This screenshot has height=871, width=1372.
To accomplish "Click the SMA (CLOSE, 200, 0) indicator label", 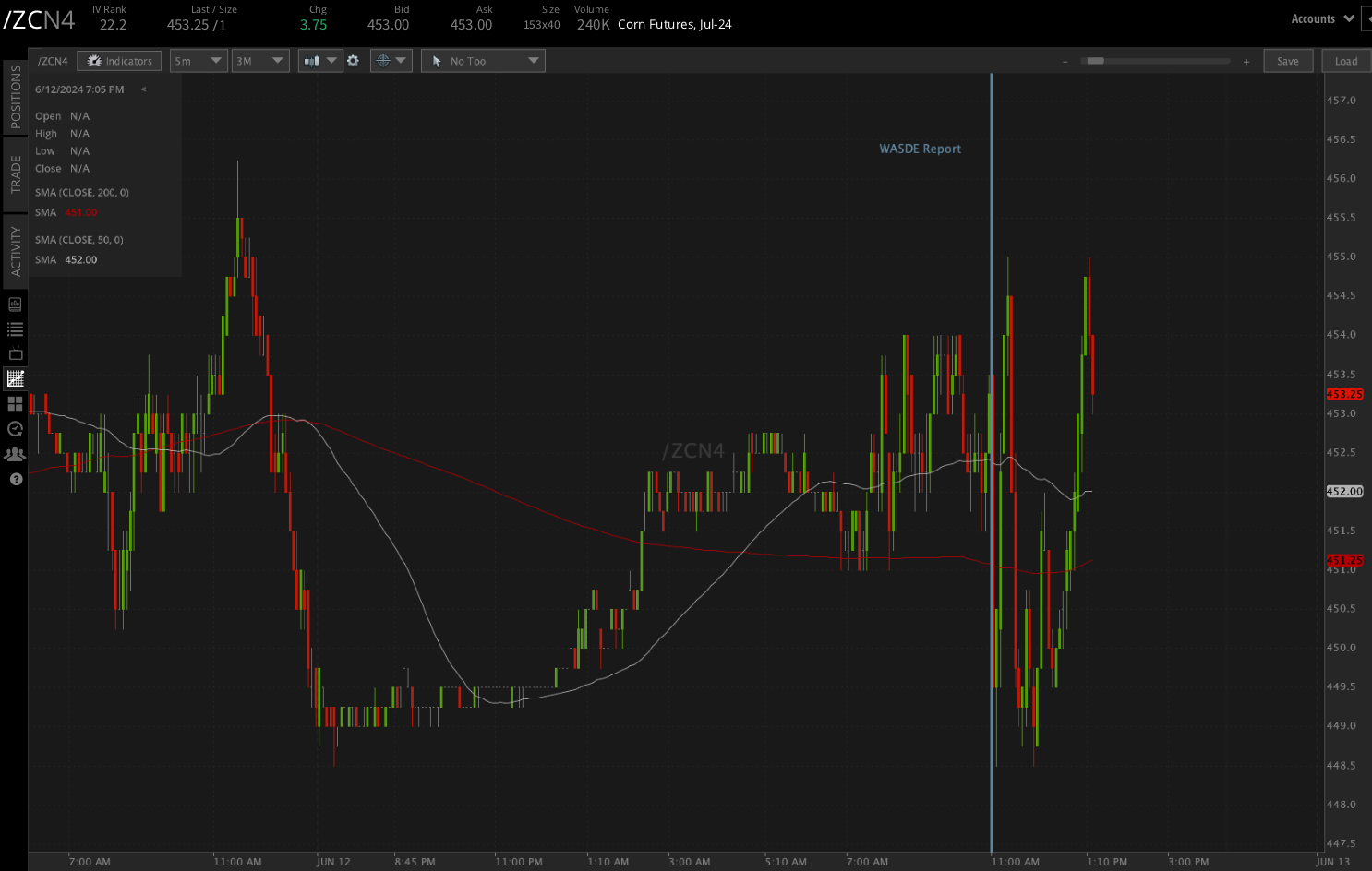I will [82, 193].
